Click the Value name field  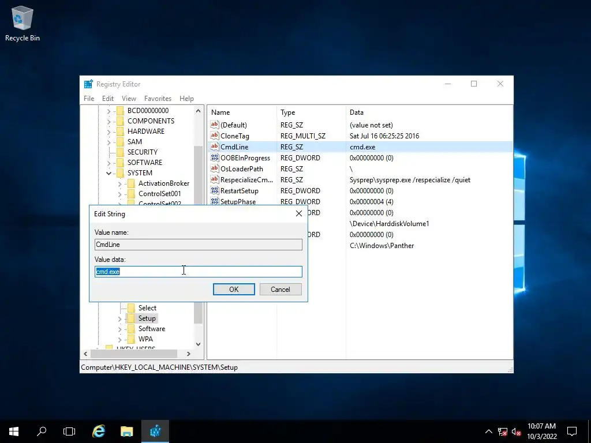(199, 245)
